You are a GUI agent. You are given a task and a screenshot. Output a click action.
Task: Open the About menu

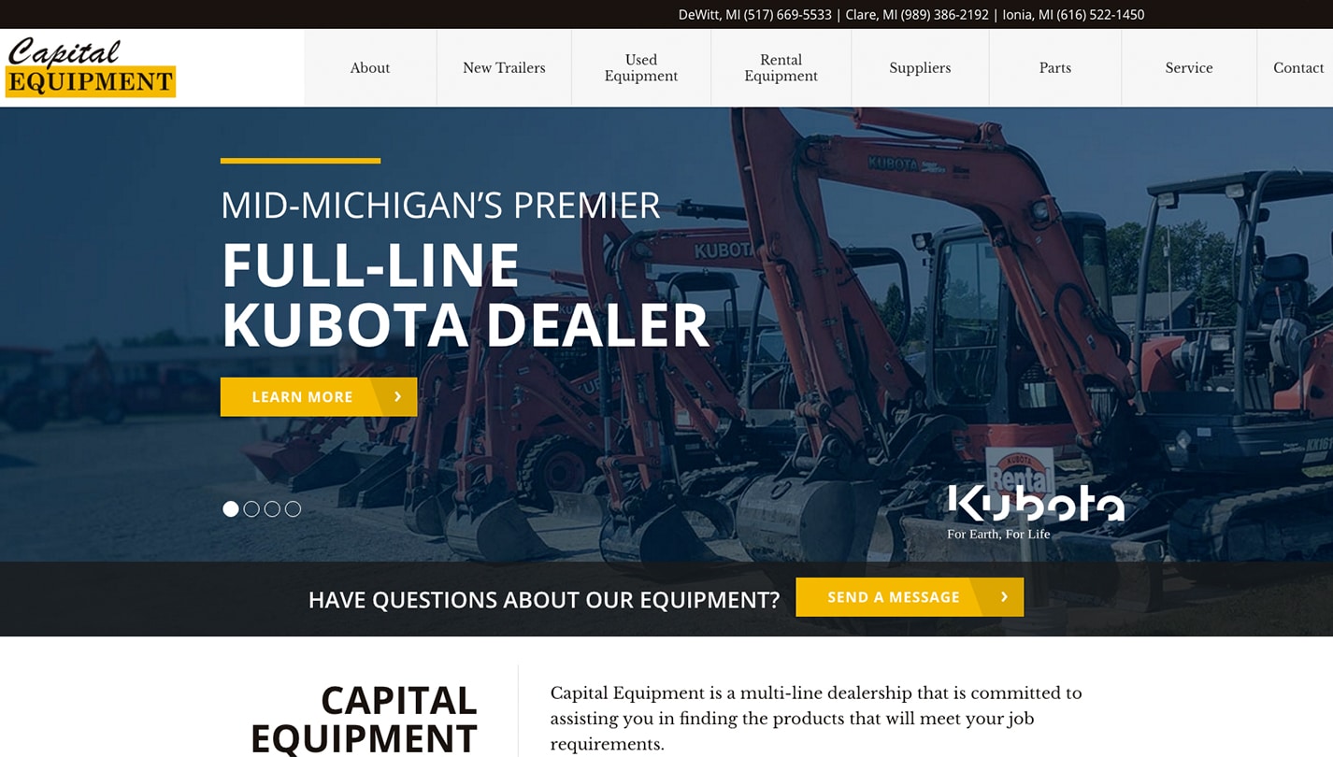[370, 68]
